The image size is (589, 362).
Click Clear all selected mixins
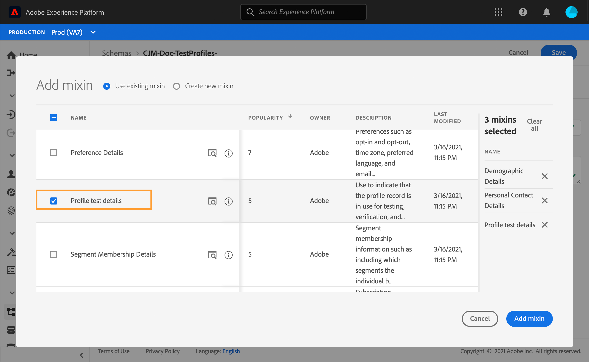click(534, 125)
